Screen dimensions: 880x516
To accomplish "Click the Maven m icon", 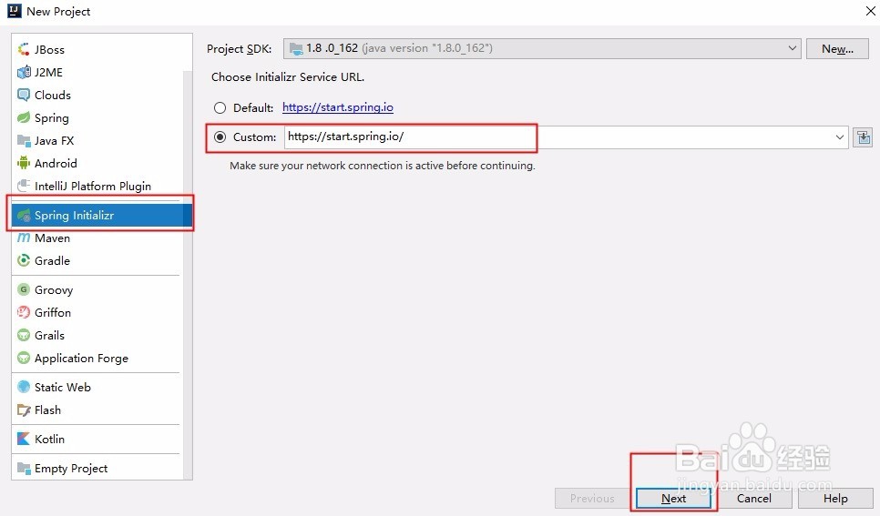I will [x=24, y=238].
